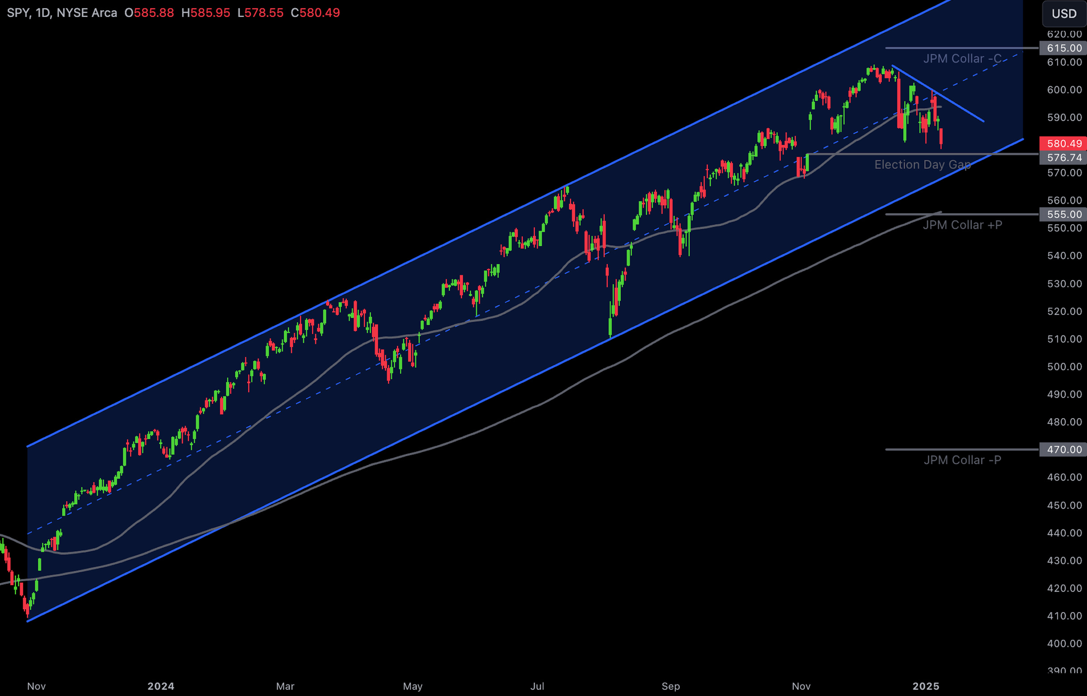Select the JPM Collar -P text label
The height and width of the screenshot is (696, 1087).
pyautogui.click(x=962, y=460)
